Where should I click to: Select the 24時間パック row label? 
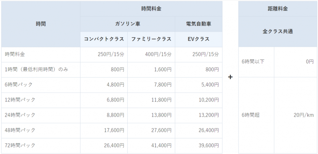(x=20, y=115)
